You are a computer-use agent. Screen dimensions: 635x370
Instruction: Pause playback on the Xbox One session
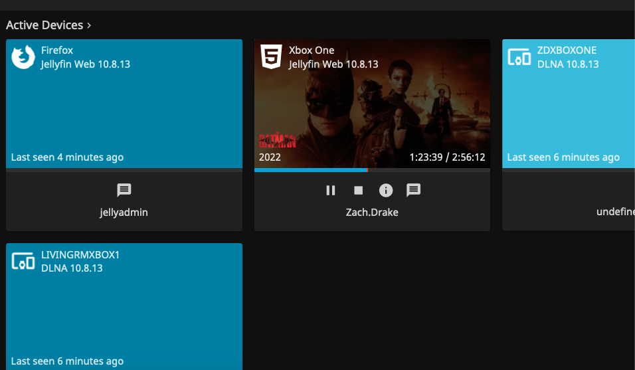pyautogui.click(x=331, y=191)
